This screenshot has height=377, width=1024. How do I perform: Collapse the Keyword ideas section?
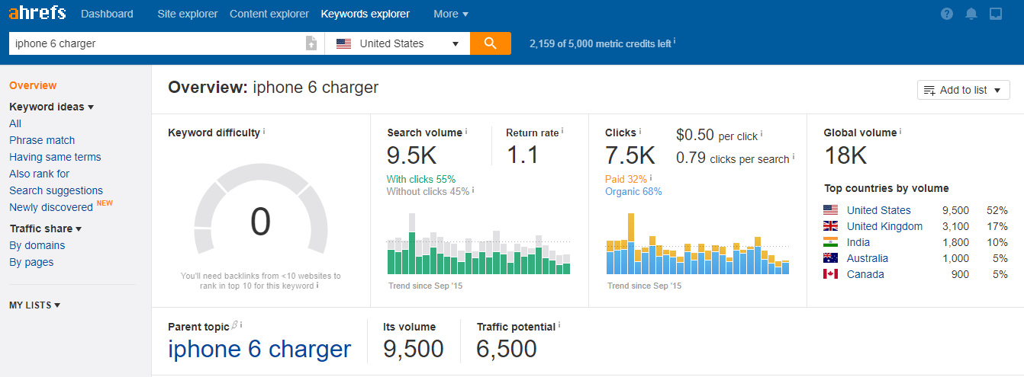(51, 107)
